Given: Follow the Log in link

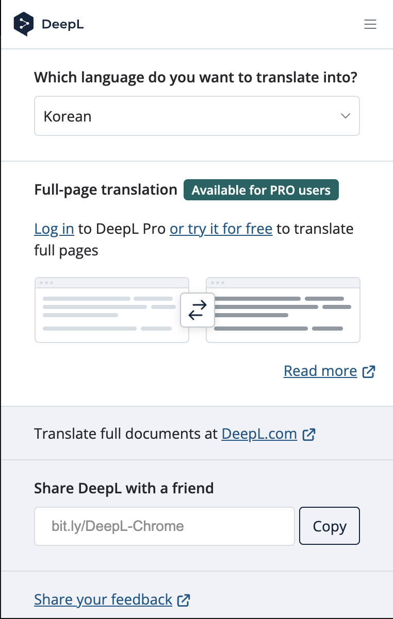Looking at the screenshot, I should 54,229.
